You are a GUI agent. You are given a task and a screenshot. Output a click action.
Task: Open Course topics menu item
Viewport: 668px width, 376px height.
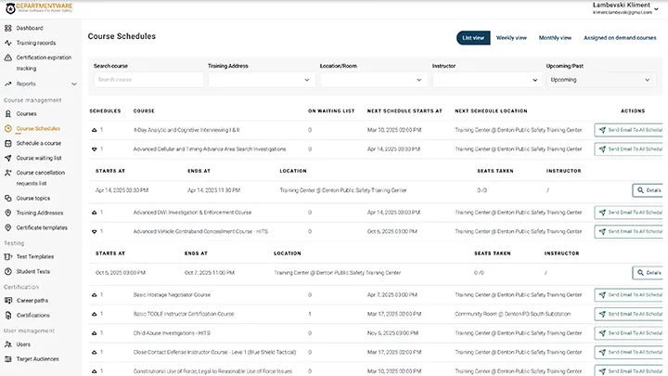[x=33, y=199]
